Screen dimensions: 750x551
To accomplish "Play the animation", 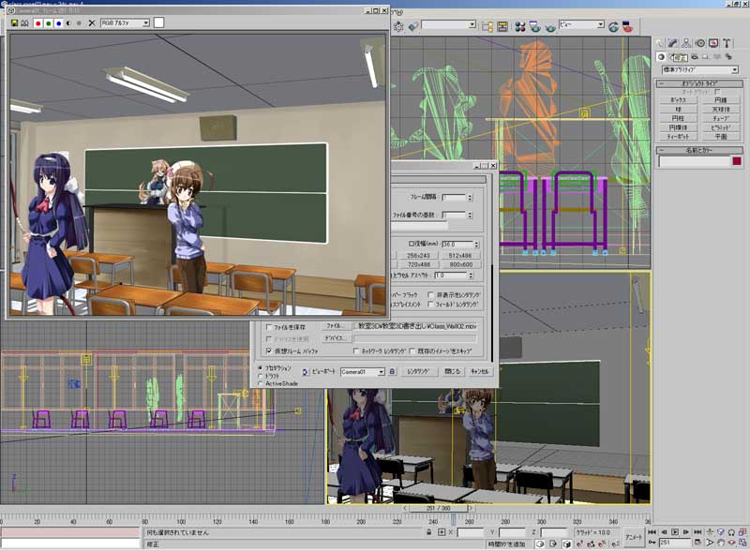I will tap(675, 532).
